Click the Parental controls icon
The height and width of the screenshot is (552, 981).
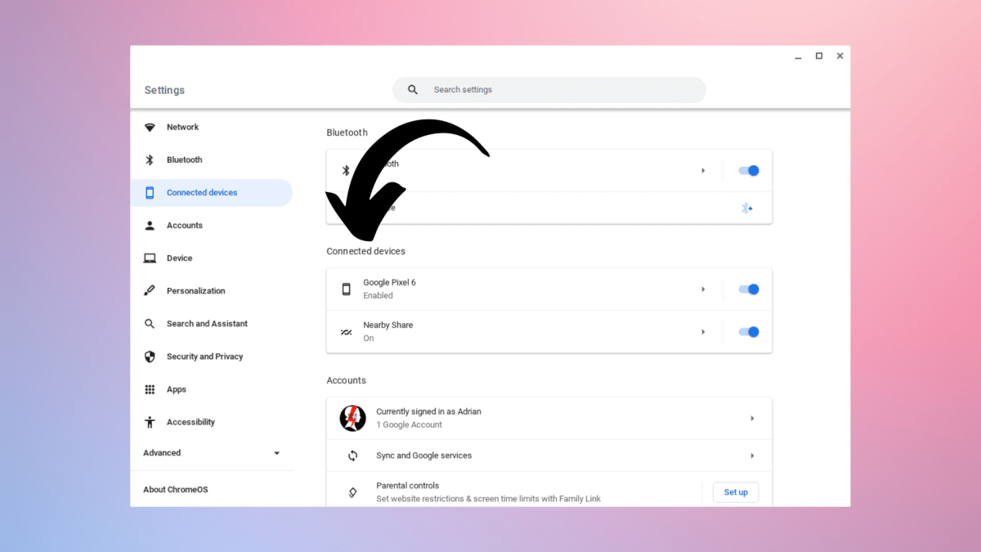pos(353,492)
